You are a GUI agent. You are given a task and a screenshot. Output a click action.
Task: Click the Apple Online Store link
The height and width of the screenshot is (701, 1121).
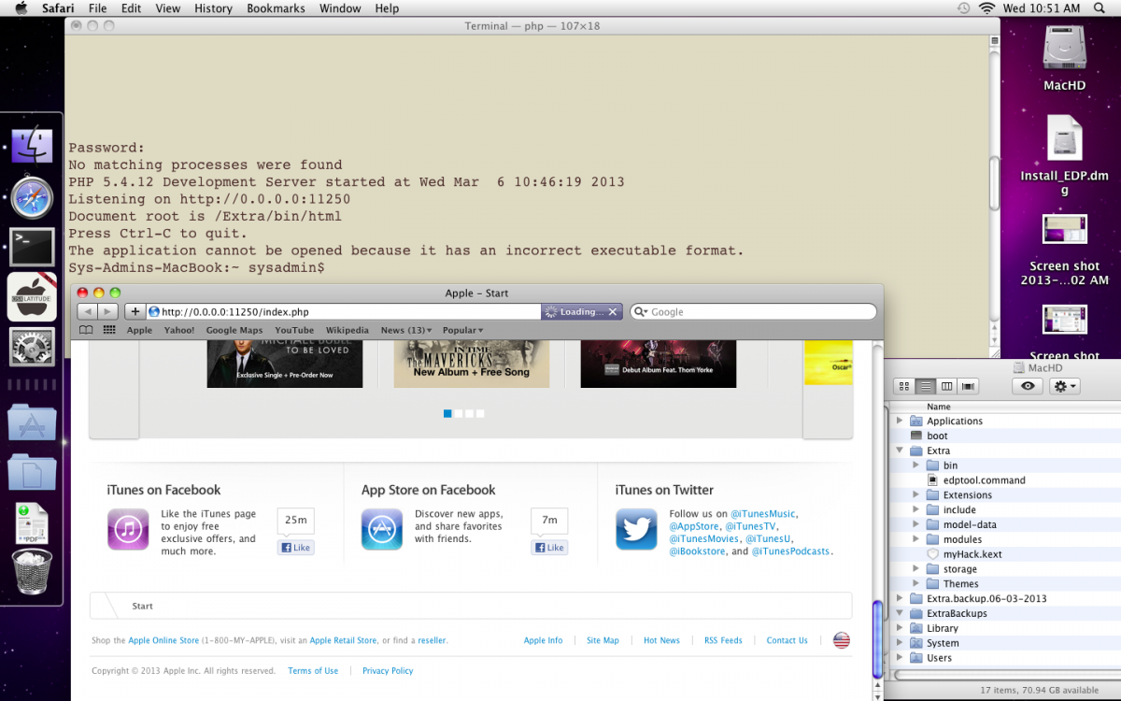pyautogui.click(x=163, y=641)
